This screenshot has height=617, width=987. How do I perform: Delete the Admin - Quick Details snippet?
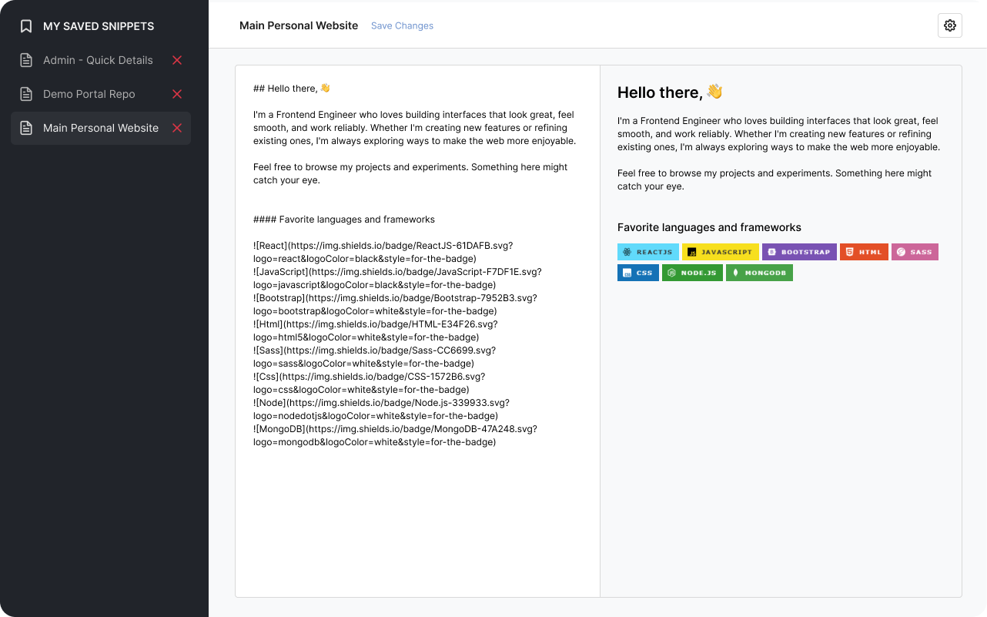tap(177, 60)
